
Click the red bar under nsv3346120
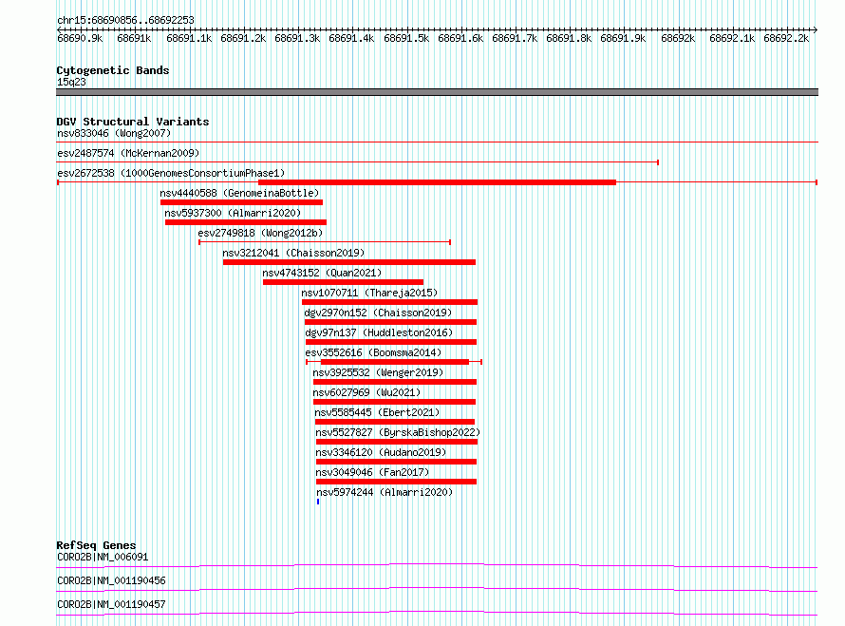click(x=396, y=462)
